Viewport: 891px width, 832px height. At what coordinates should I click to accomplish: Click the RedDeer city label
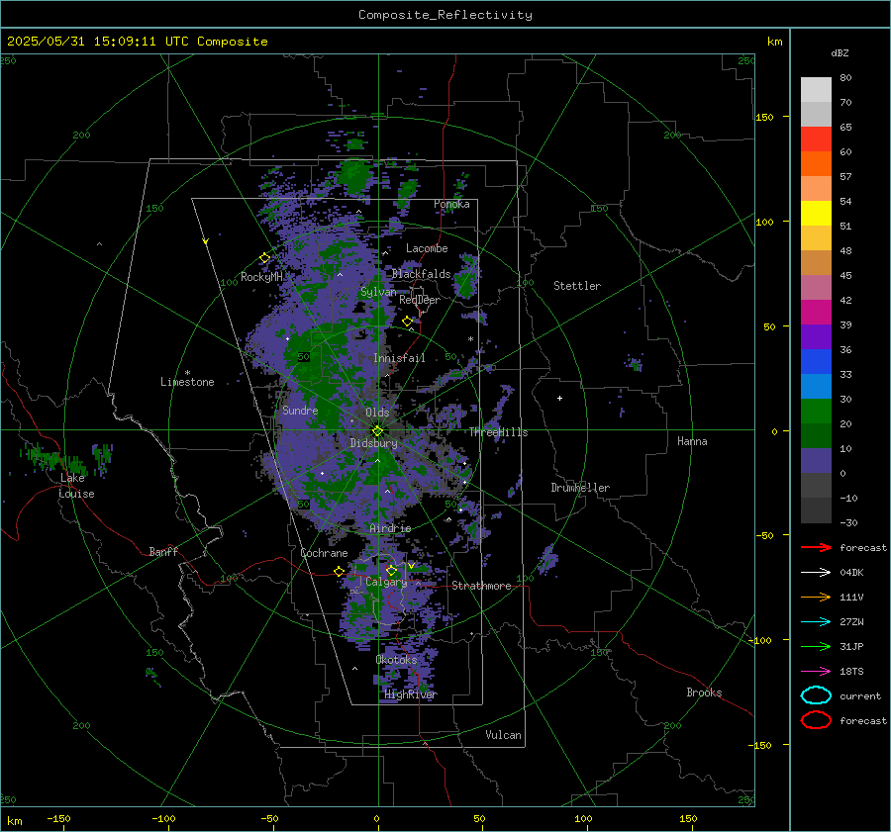pos(420,300)
